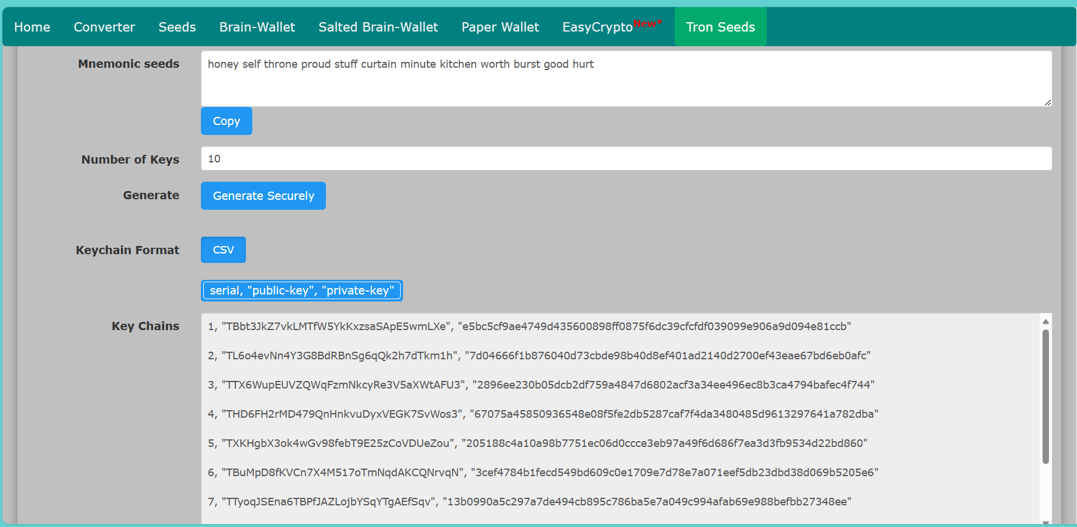Open the Seeds menu item
The height and width of the screenshot is (527, 1077).
177,27
